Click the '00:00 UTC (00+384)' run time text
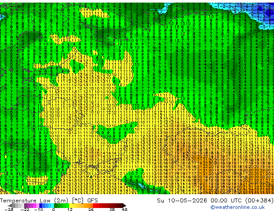274x211 pixels. (x=242, y=201)
